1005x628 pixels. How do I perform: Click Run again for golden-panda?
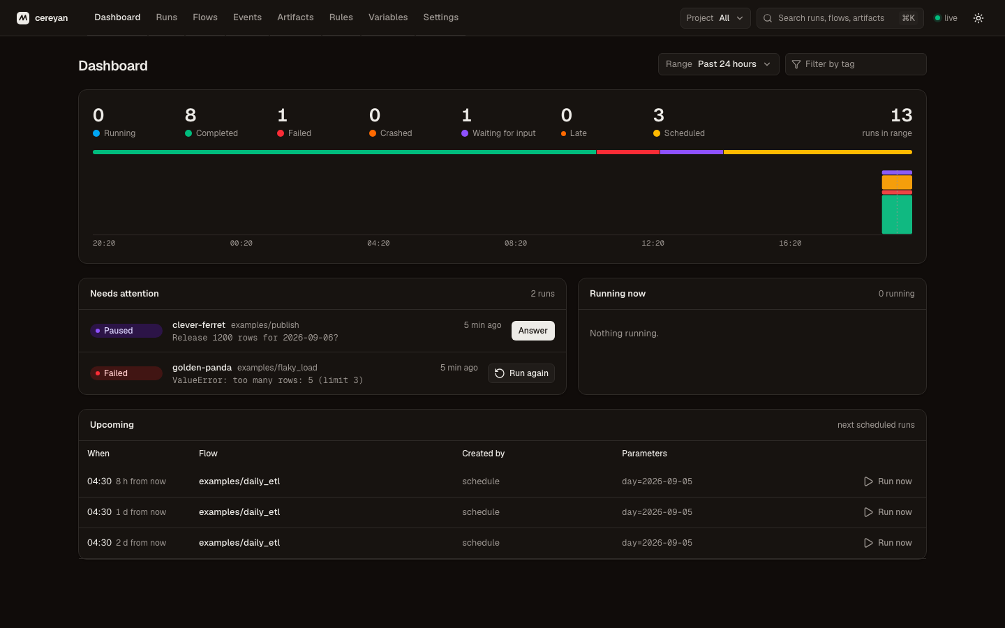pos(521,373)
